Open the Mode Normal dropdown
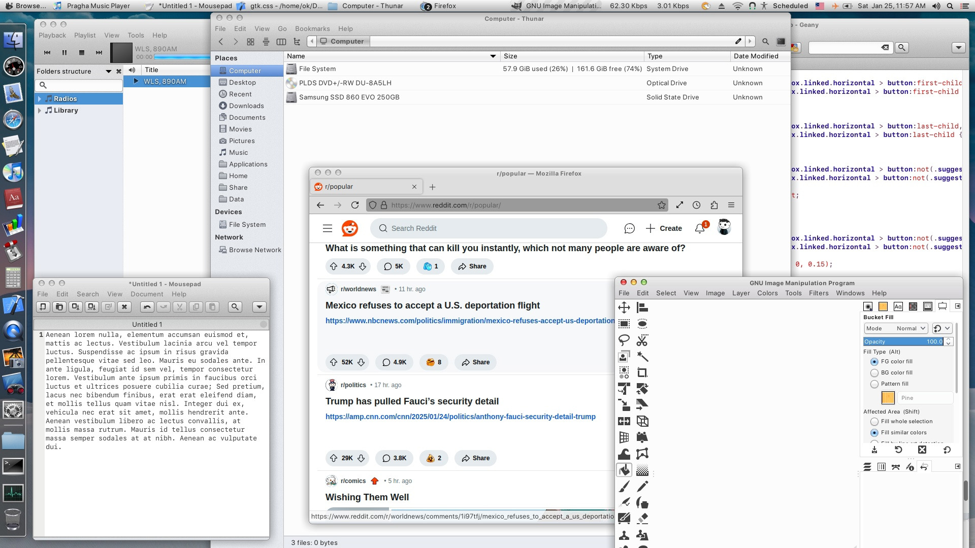The width and height of the screenshot is (975, 548). pos(896,328)
